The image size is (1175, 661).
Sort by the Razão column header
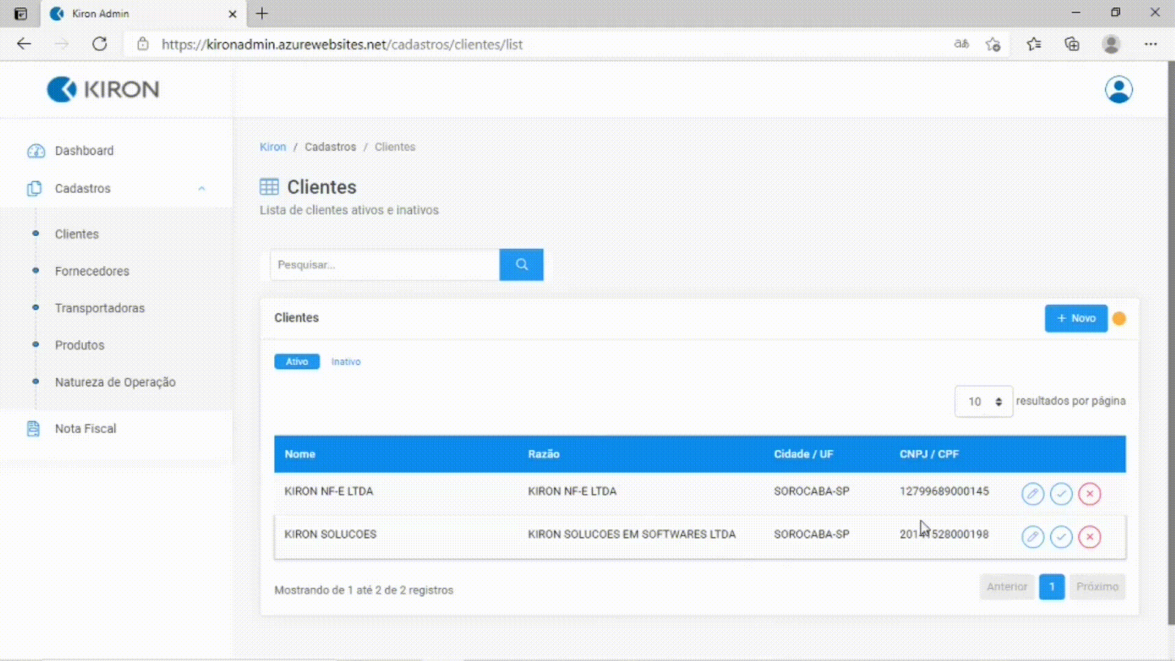coord(543,454)
